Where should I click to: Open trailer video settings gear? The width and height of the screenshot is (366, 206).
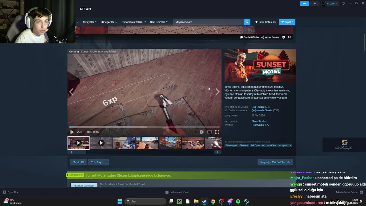[202, 132]
